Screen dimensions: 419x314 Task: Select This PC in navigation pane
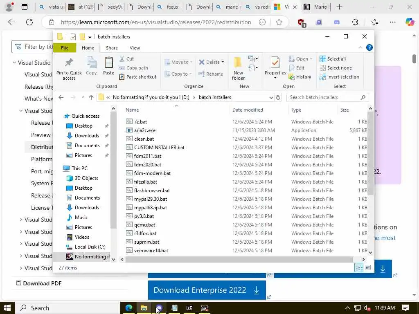[79, 168]
